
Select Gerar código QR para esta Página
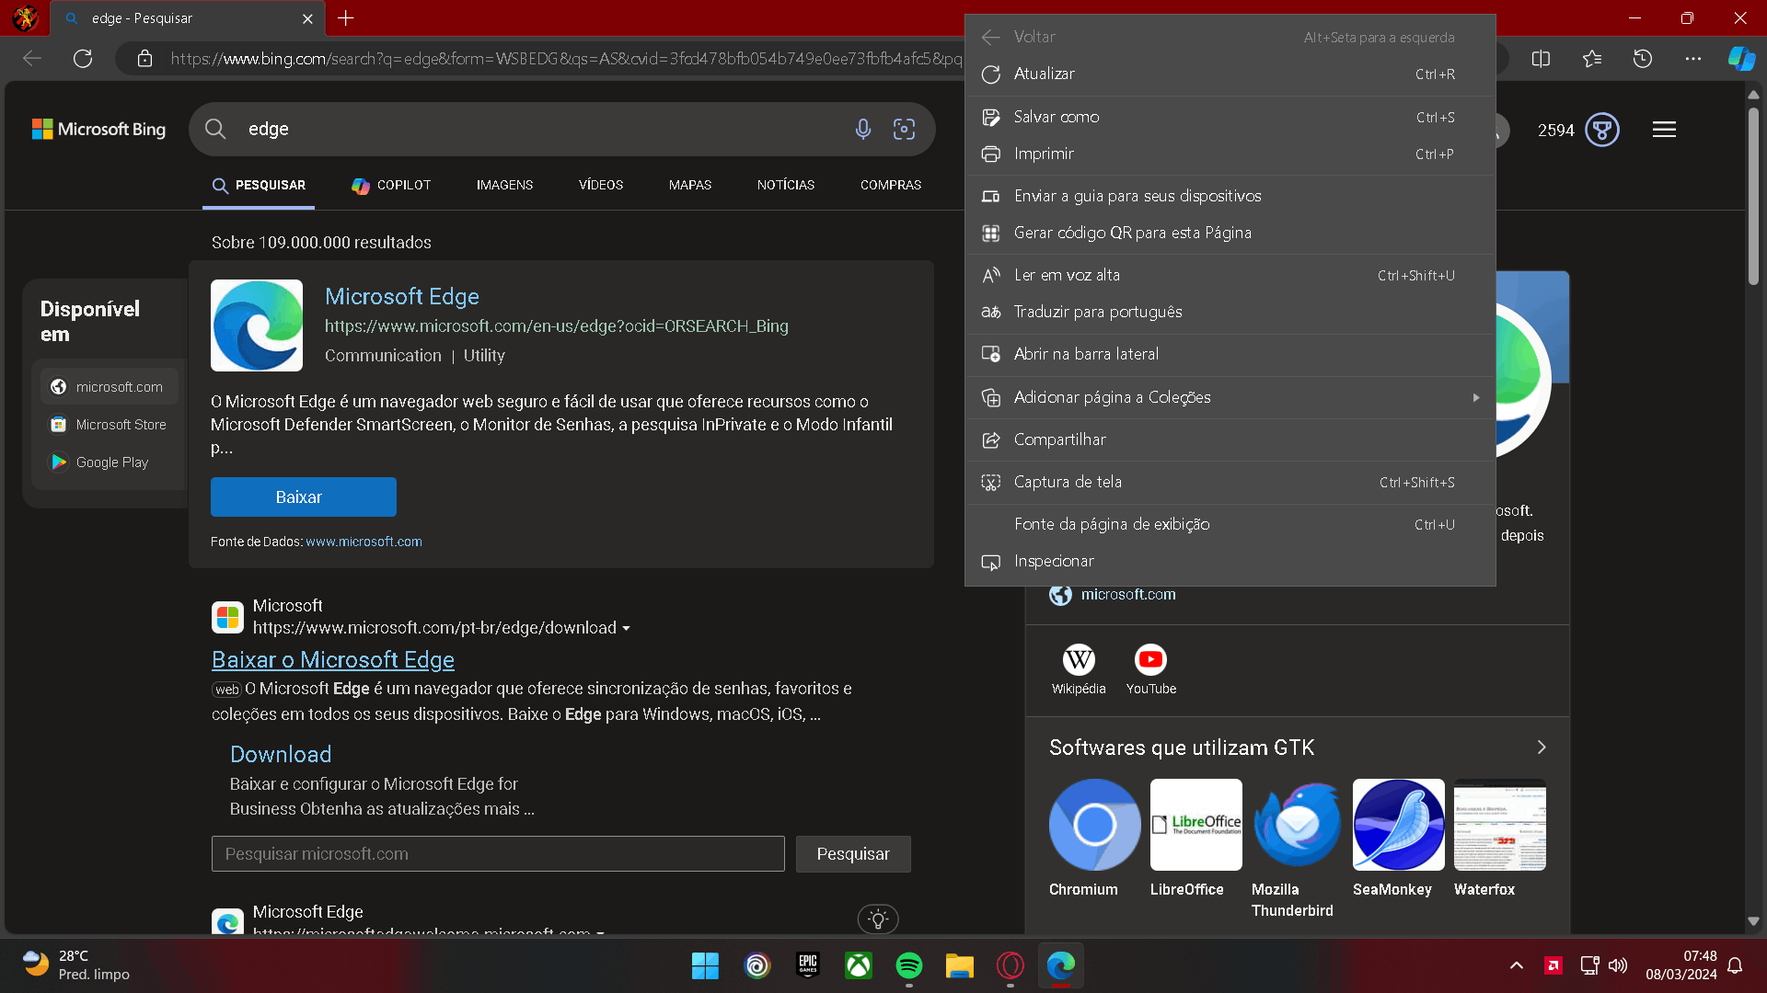[x=1230, y=233]
